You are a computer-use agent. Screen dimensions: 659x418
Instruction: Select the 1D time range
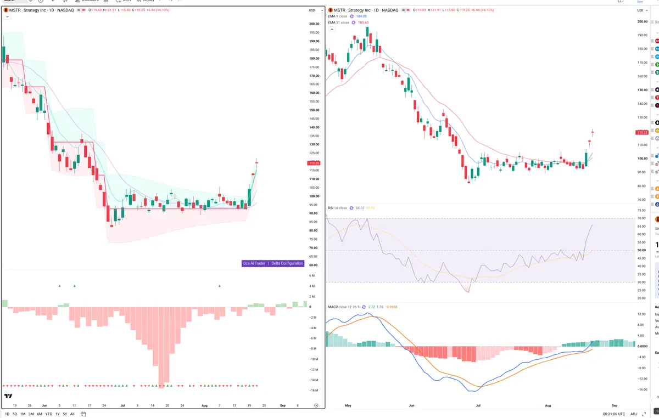[7, 414]
